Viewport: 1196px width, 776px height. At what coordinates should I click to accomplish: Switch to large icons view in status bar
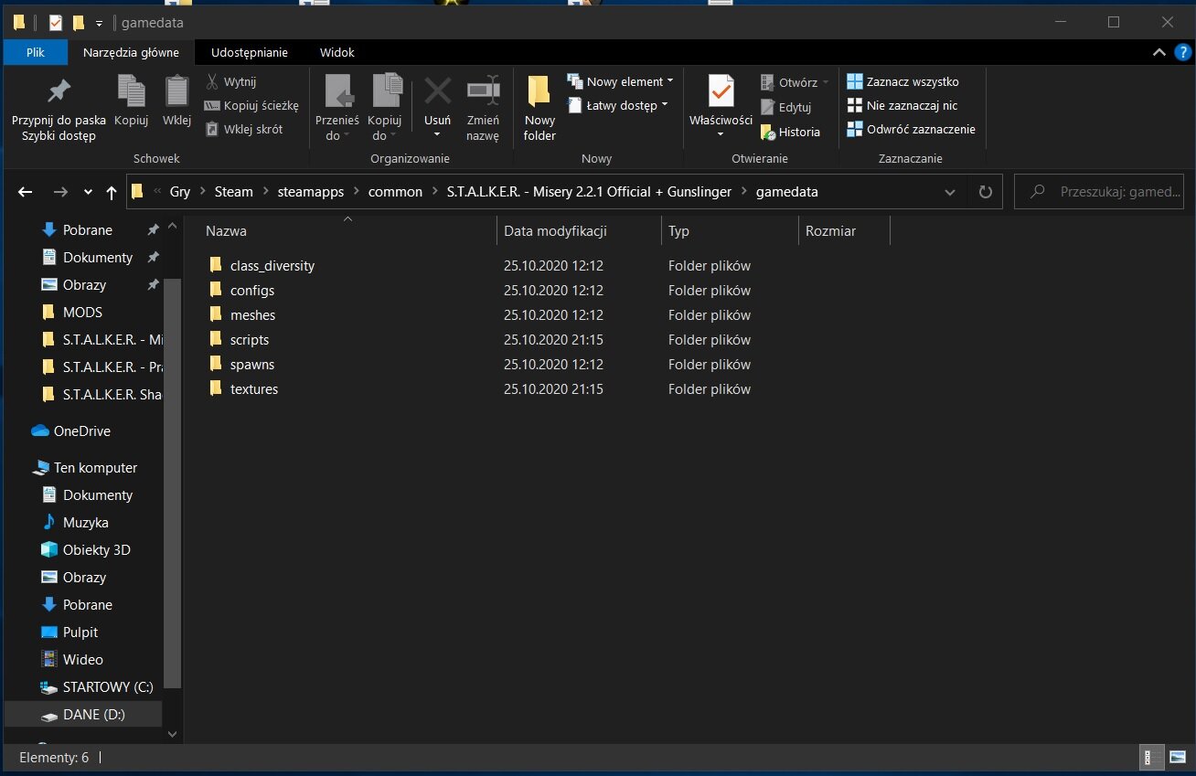coord(1176,758)
